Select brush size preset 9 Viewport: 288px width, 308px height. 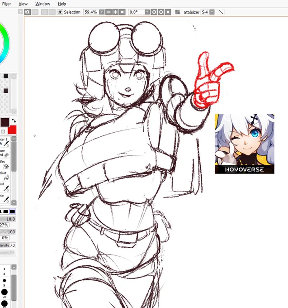5,282
